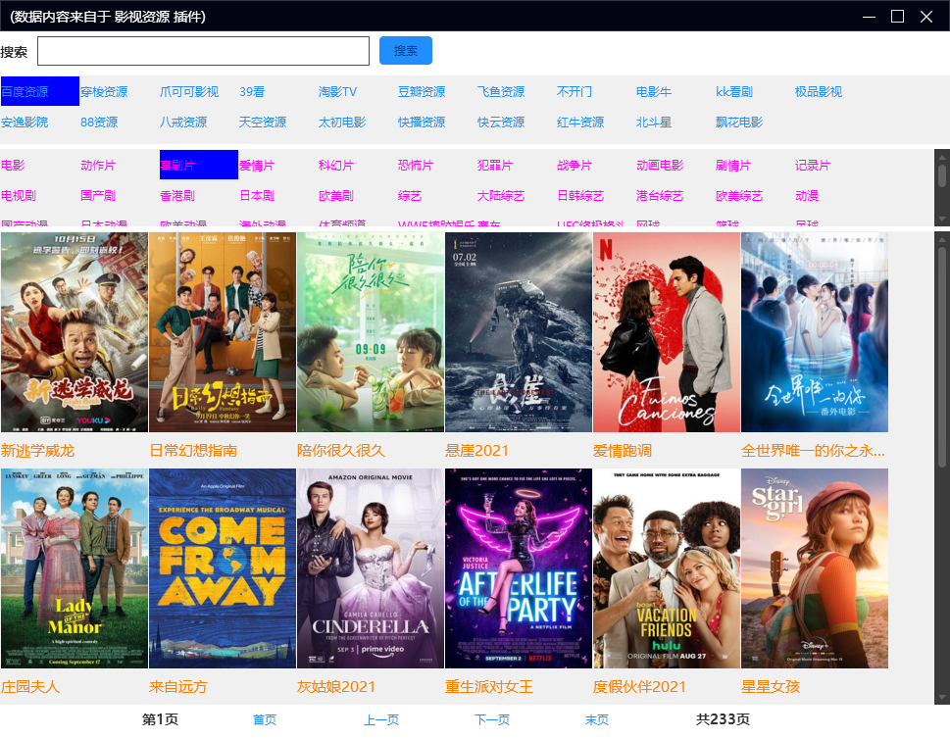The width and height of the screenshot is (950, 739).
Task: Open the 记录片 category
Action: point(813,165)
